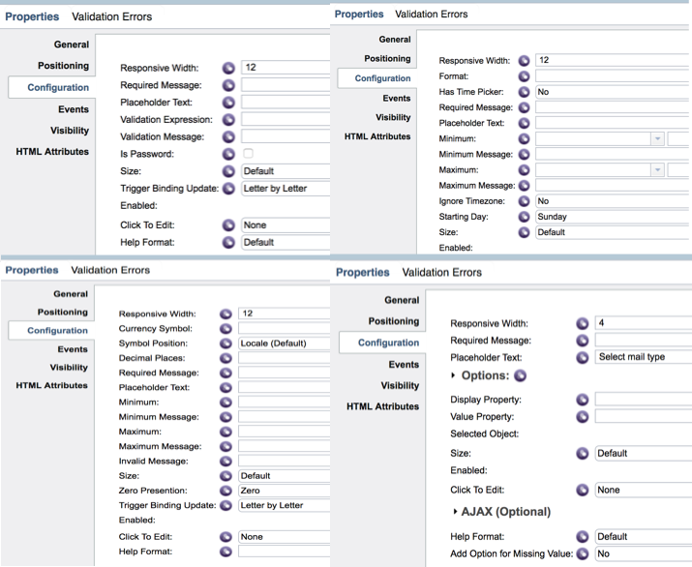Click Display Property input field
692x567 pixels.
click(x=643, y=400)
